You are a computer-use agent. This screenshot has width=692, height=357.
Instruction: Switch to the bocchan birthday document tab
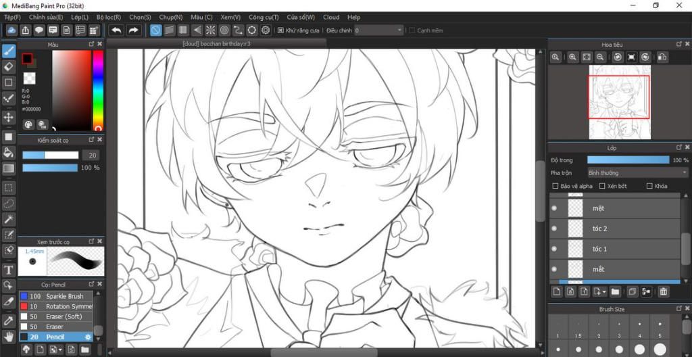(x=217, y=44)
